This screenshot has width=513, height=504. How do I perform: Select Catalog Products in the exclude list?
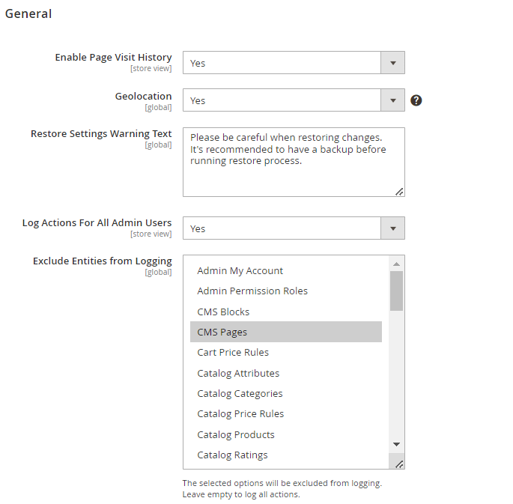(x=285, y=434)
